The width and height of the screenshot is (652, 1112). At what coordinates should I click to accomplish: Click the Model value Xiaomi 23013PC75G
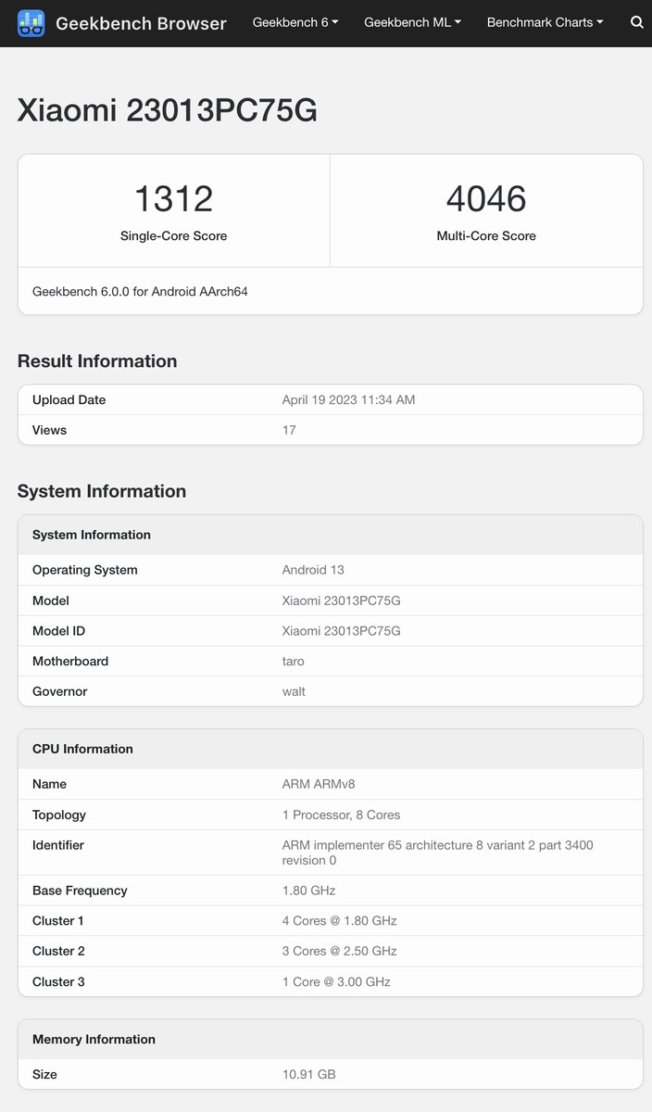click(x=342, y=600)
